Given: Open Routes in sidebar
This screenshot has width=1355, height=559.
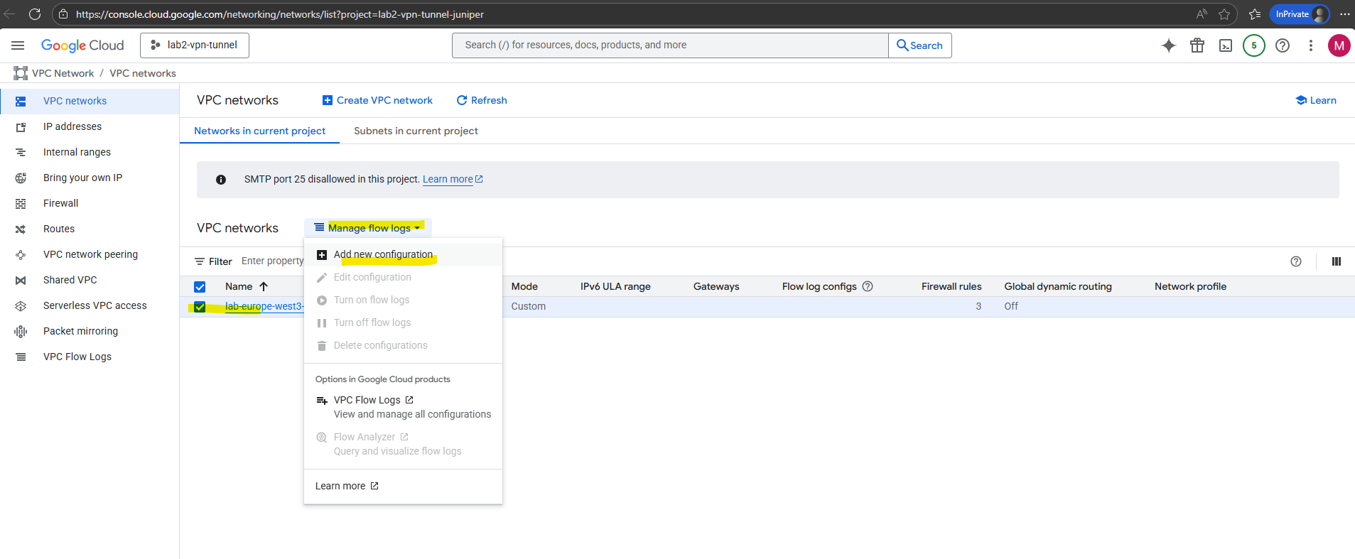Looking at the screenshot, I should tap(90, 229).
